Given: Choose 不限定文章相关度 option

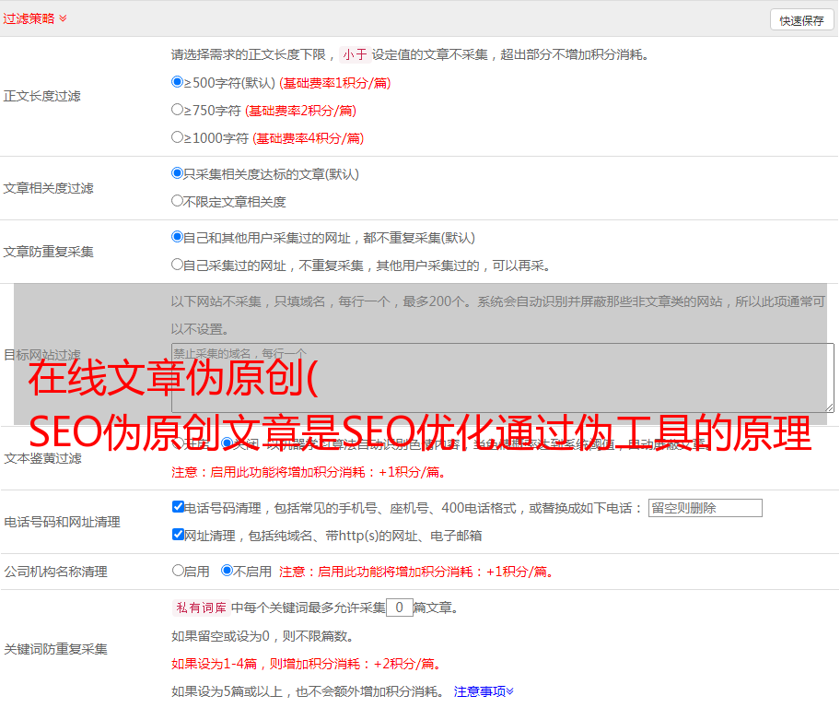Looking at the screenshot, I should [x=177, y=201].
